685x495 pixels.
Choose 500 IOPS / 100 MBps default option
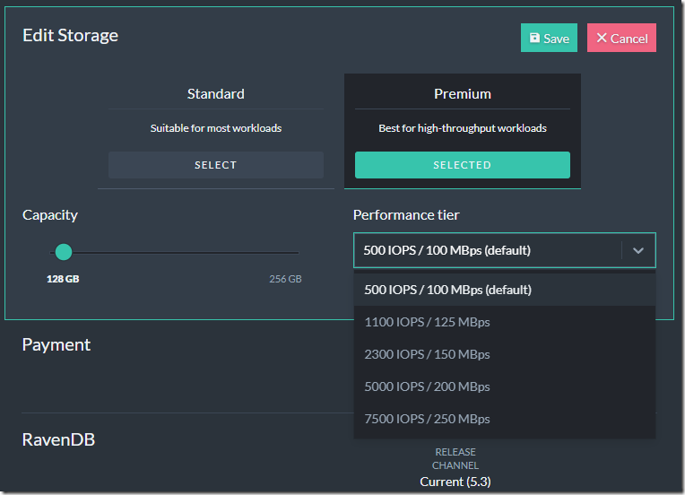click(504, 290)
